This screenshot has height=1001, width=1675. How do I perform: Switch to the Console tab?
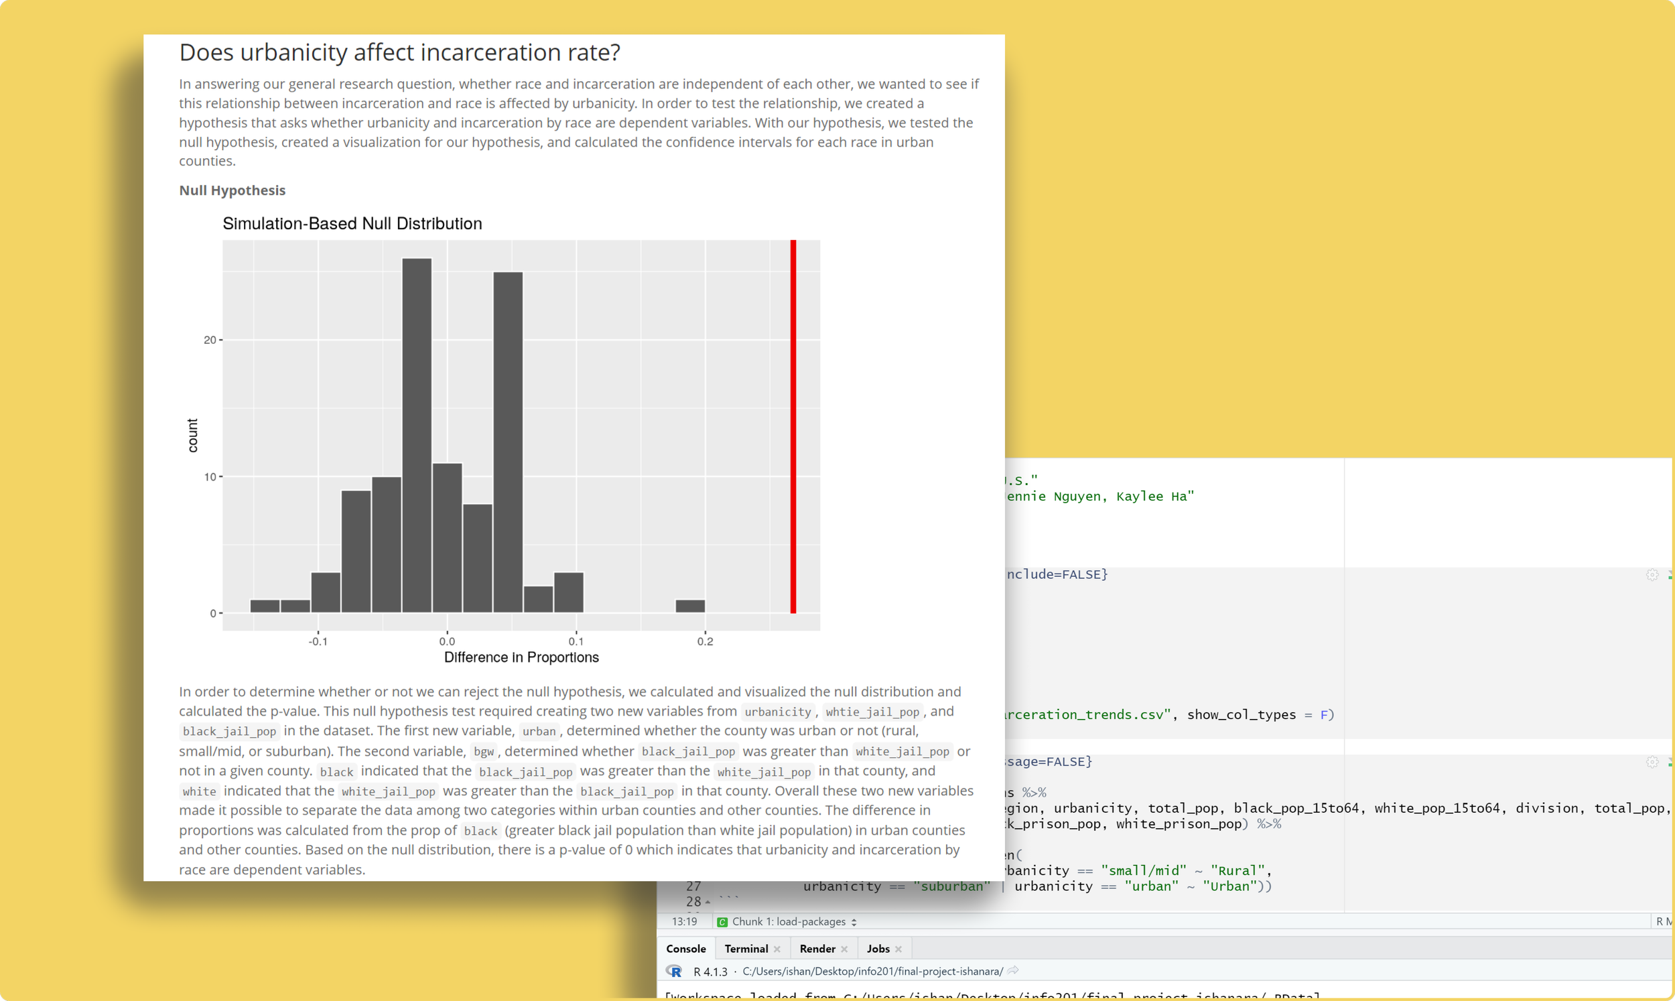(686, 949)
